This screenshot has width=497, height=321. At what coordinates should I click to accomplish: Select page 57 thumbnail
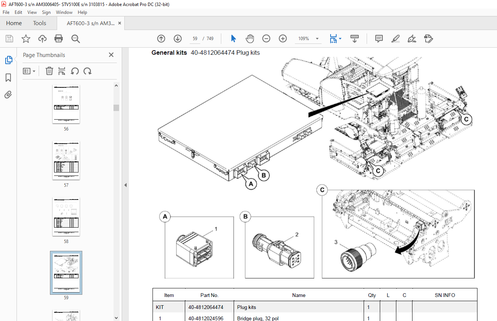point(66,160)
